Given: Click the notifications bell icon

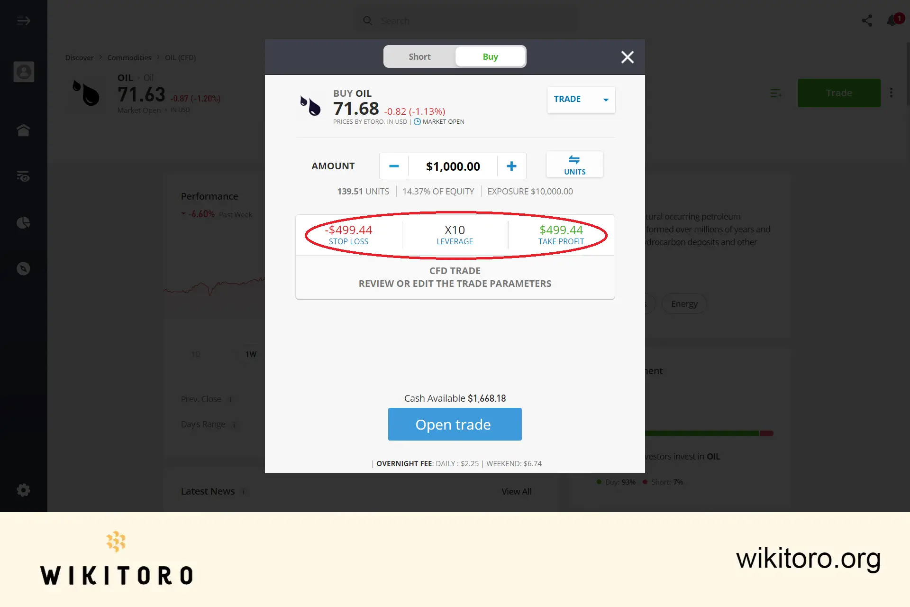Looking at the screenshot, I should [892, 20].
